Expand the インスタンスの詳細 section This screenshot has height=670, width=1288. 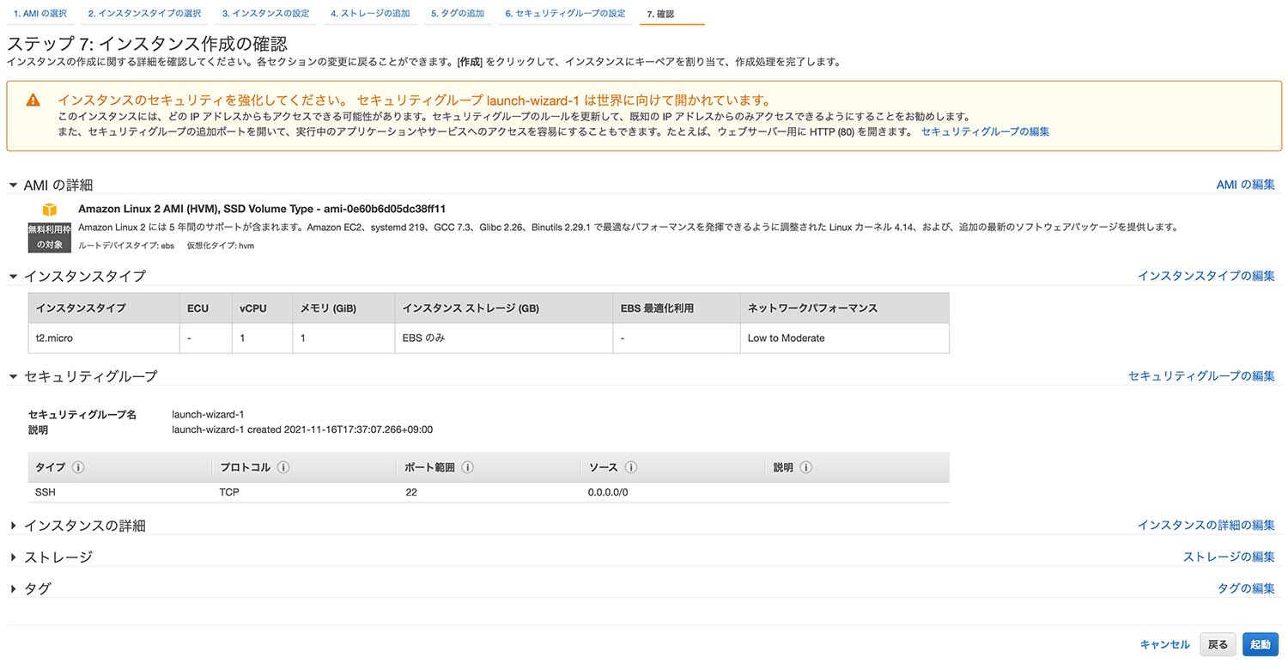tap(13, 526)
